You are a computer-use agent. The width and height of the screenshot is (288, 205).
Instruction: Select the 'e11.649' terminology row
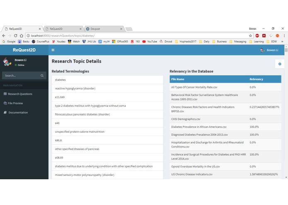pyautogui.click(x=107, y=97)
